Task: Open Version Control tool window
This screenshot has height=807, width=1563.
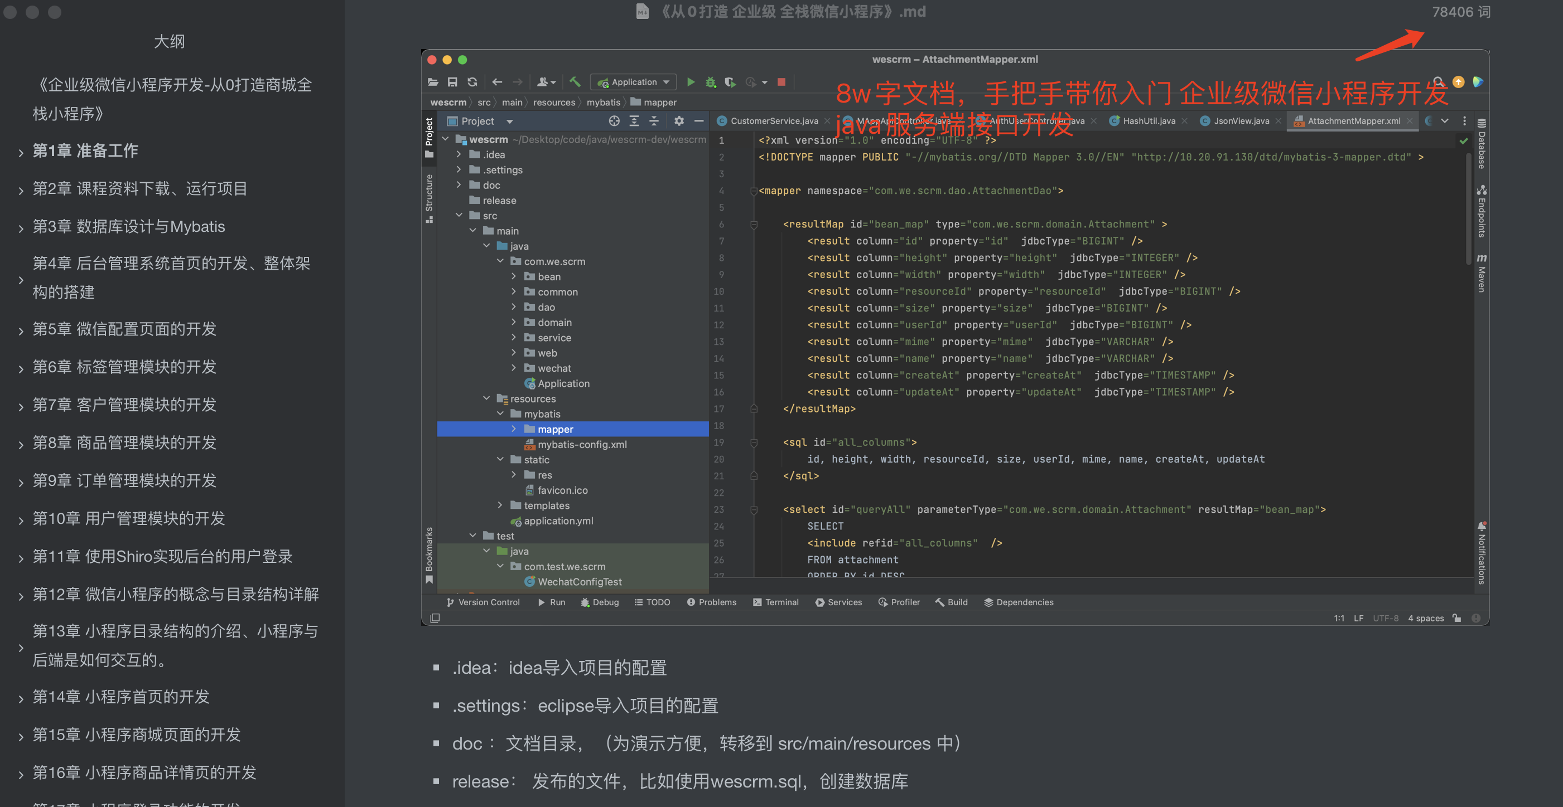Action: (x=483, y=602)
